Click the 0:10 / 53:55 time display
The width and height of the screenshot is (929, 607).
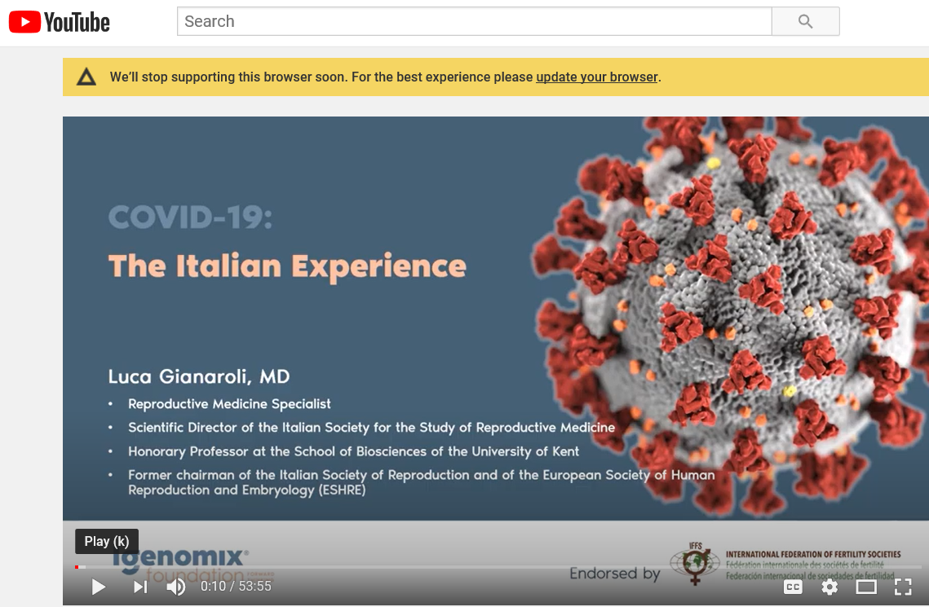coord(236,587)
